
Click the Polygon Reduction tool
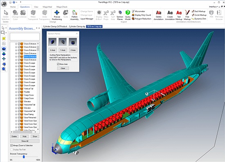[142, 19]
